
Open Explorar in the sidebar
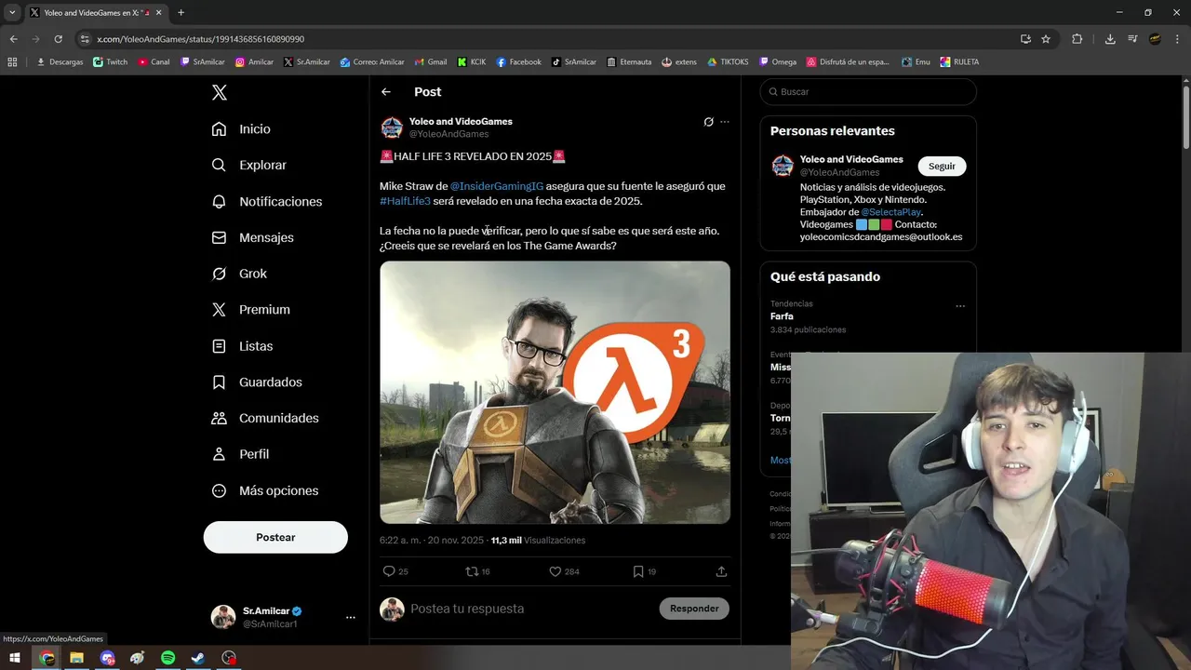[248, 165]
